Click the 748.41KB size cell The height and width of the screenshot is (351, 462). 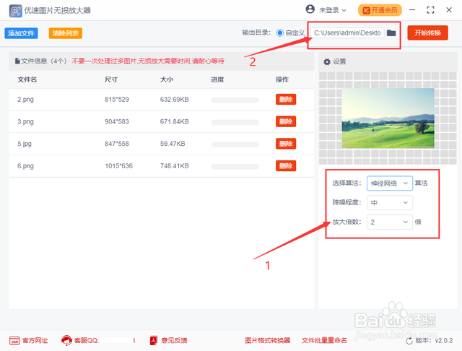[174, 166]
